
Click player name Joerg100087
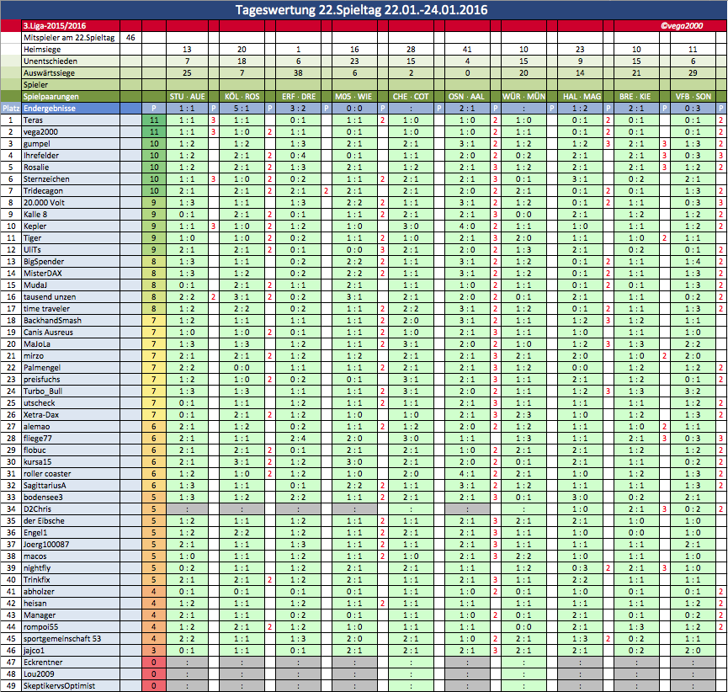pos(46,545)
